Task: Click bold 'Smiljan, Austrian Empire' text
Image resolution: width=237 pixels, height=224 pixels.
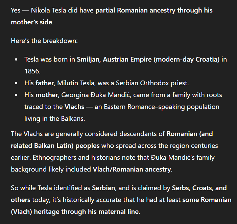Action: coord(114,60)
